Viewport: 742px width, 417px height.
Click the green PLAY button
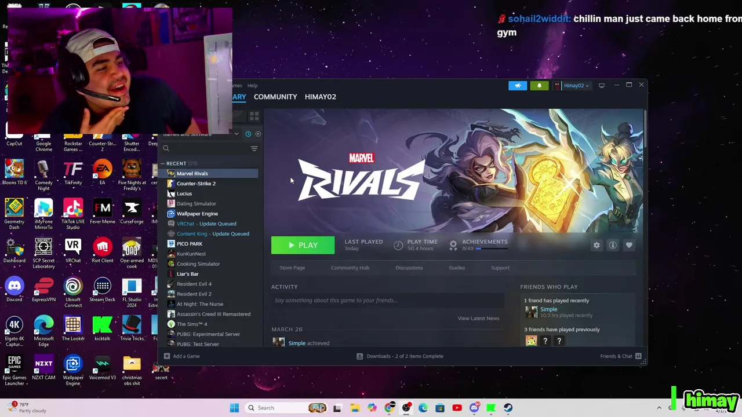[303, 245]
